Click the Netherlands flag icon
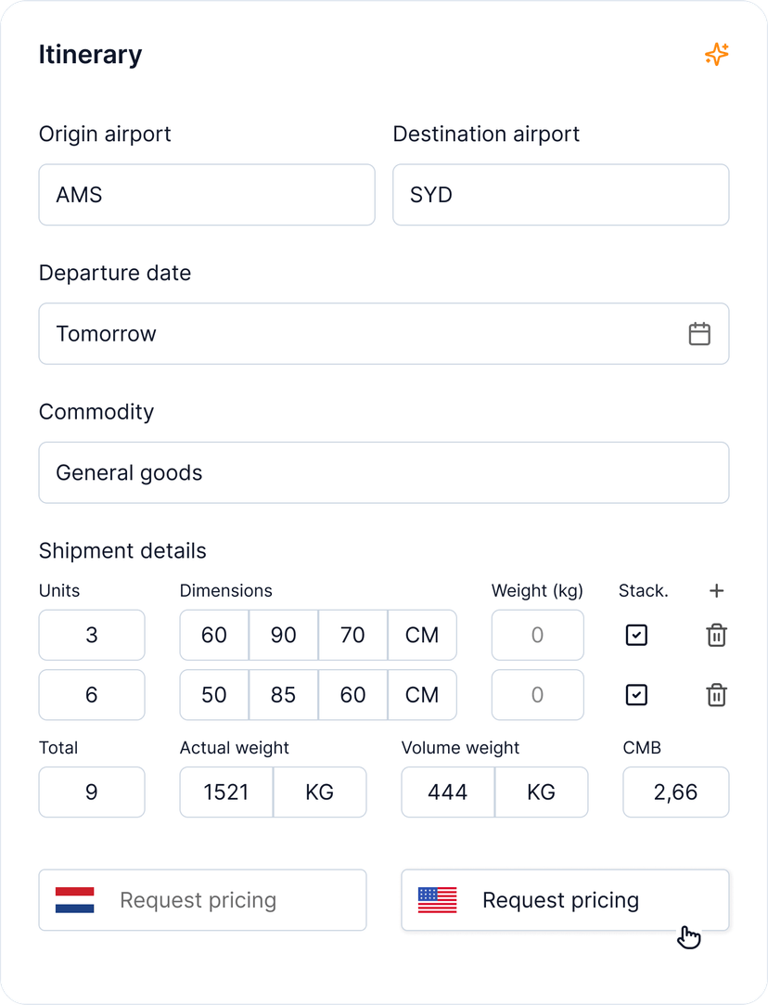The width and height of the screenshot is (768, 1005). (x=75, y=900)
